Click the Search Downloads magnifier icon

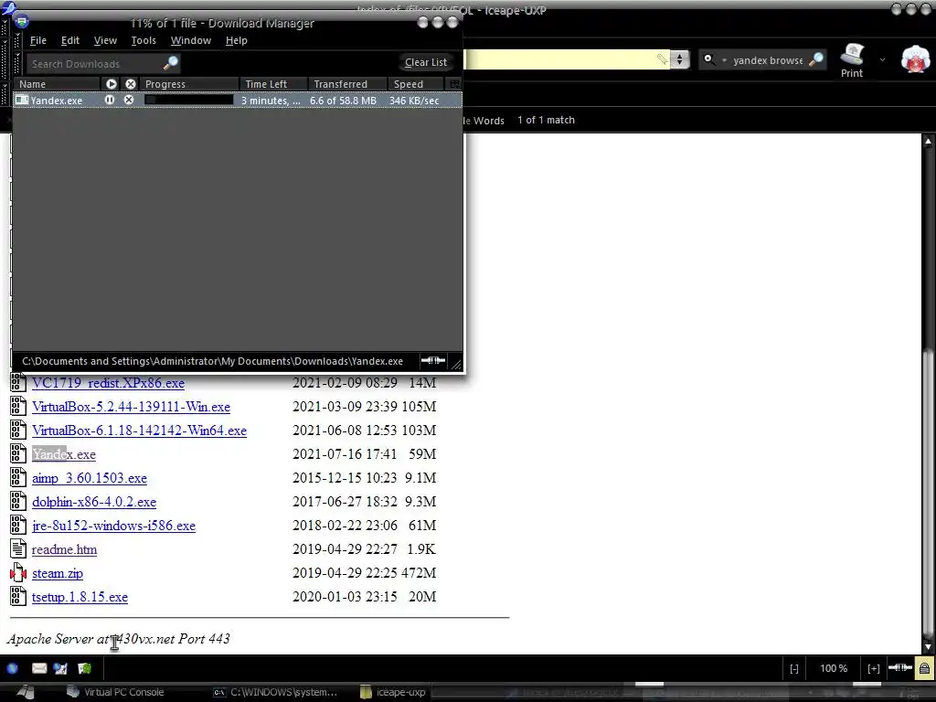[171, 63]
